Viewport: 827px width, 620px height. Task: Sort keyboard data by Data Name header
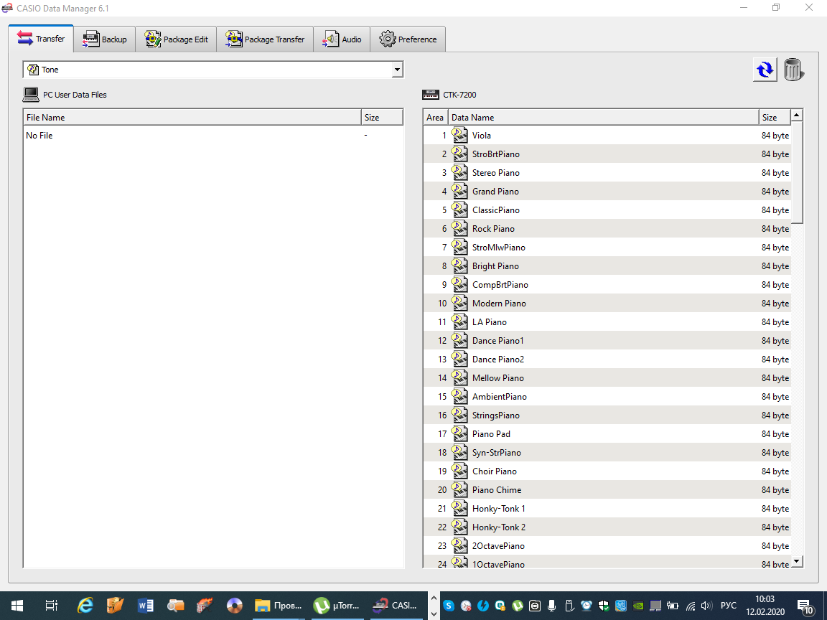(x=603, y=117)
